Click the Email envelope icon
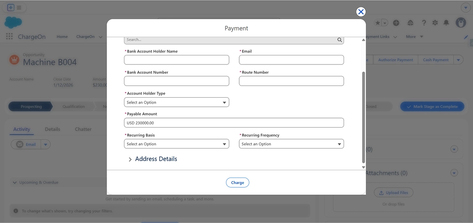Screen dimensions: 473x223 pos(20,144)
